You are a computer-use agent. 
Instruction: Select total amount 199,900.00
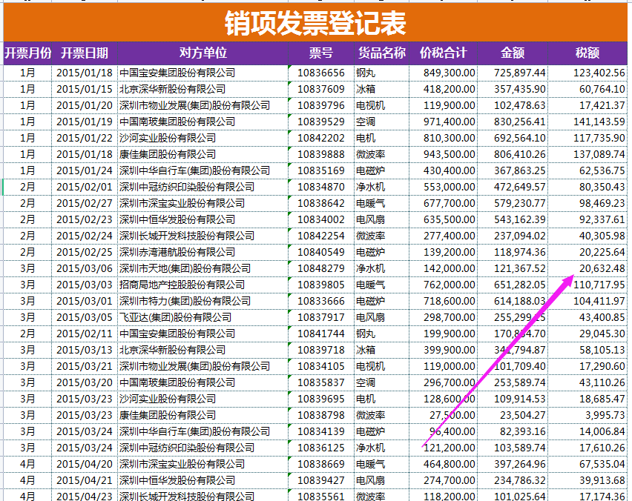(x=444, y=334)
